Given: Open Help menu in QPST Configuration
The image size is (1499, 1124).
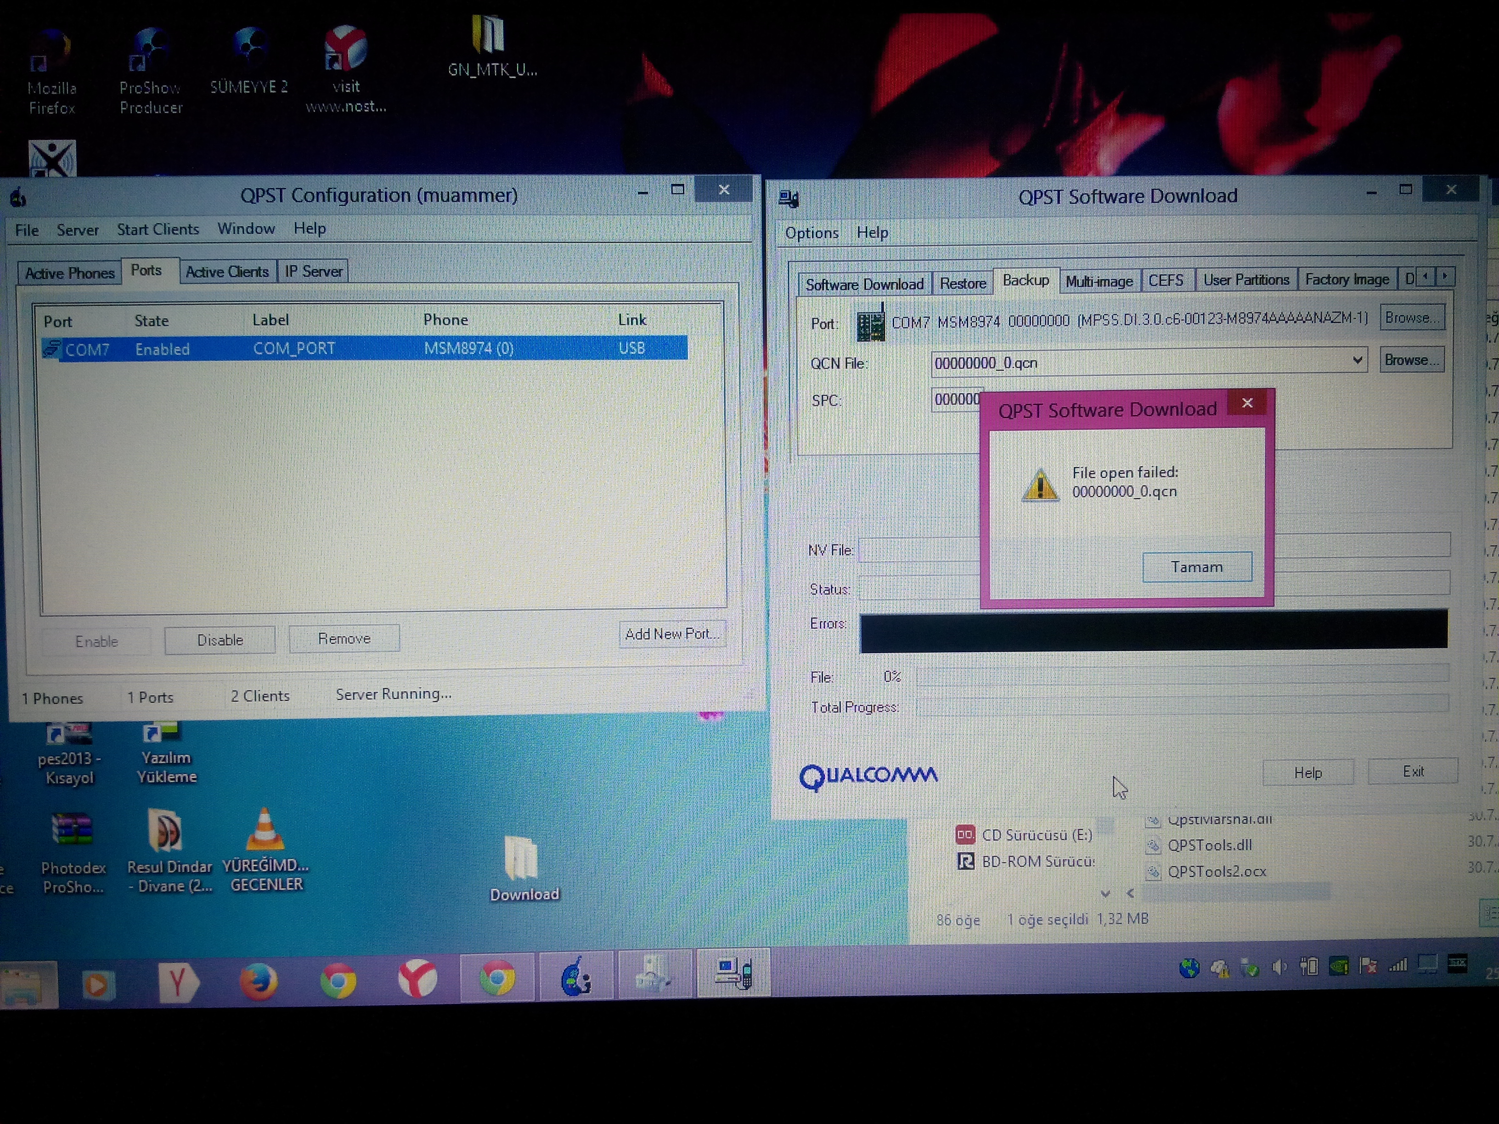Looking at the screenshot, I should point(310,228).
